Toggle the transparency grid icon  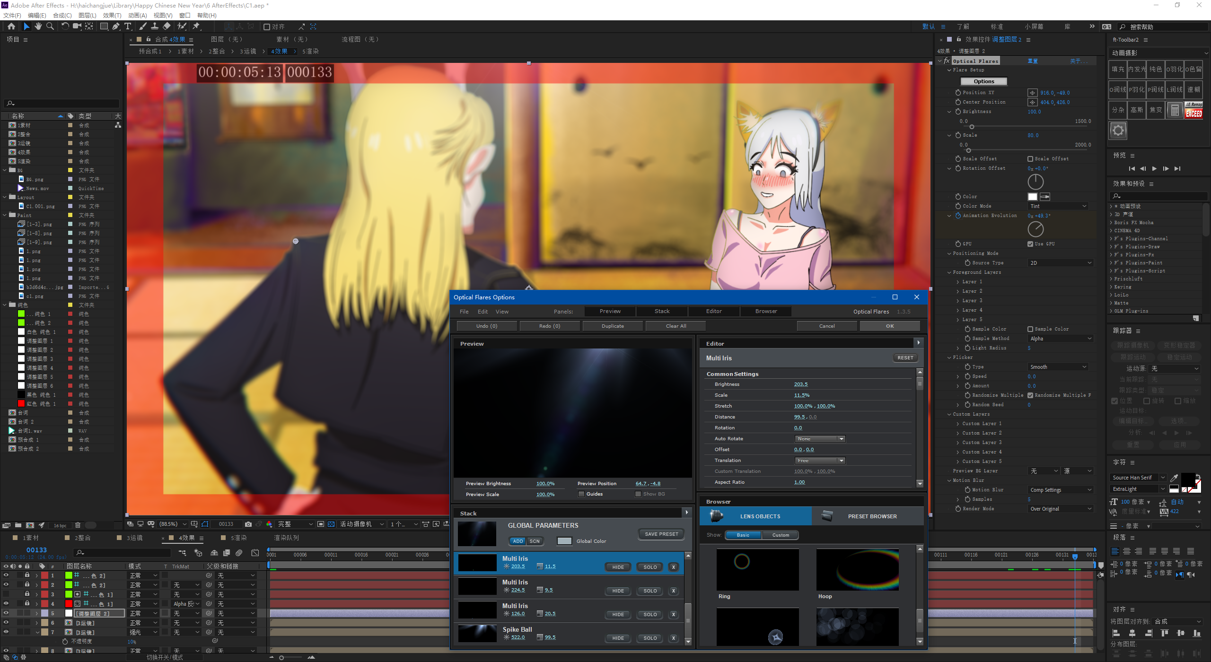coord(331,524)
